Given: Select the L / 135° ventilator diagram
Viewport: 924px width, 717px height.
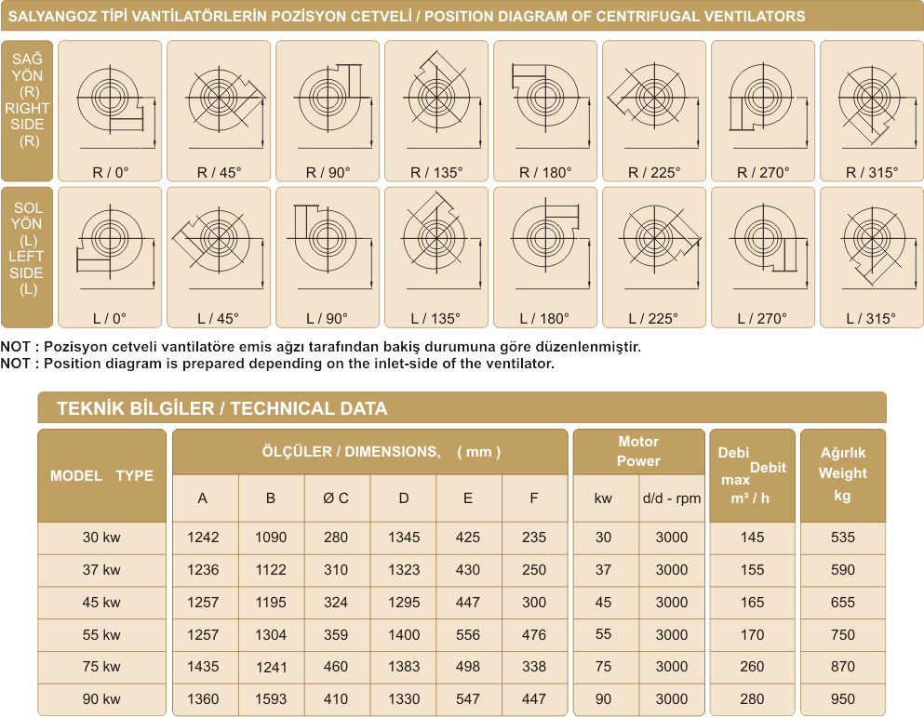Looking at the screenshot, I should [x=437, y=258].
